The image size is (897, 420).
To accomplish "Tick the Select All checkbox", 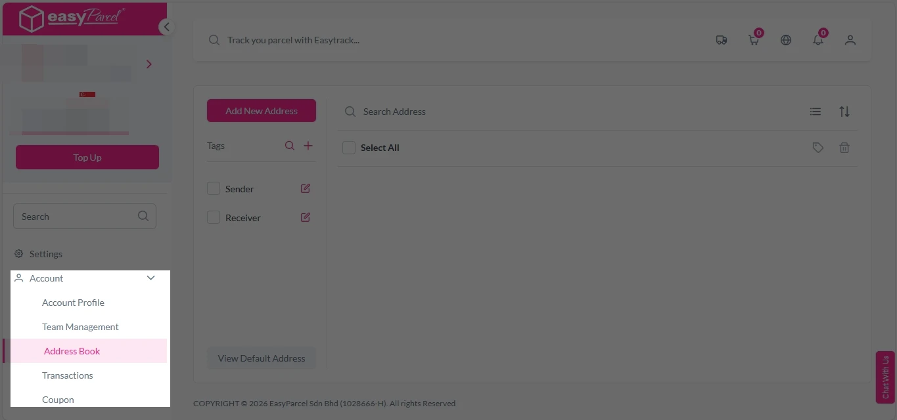I will point(348,147).
